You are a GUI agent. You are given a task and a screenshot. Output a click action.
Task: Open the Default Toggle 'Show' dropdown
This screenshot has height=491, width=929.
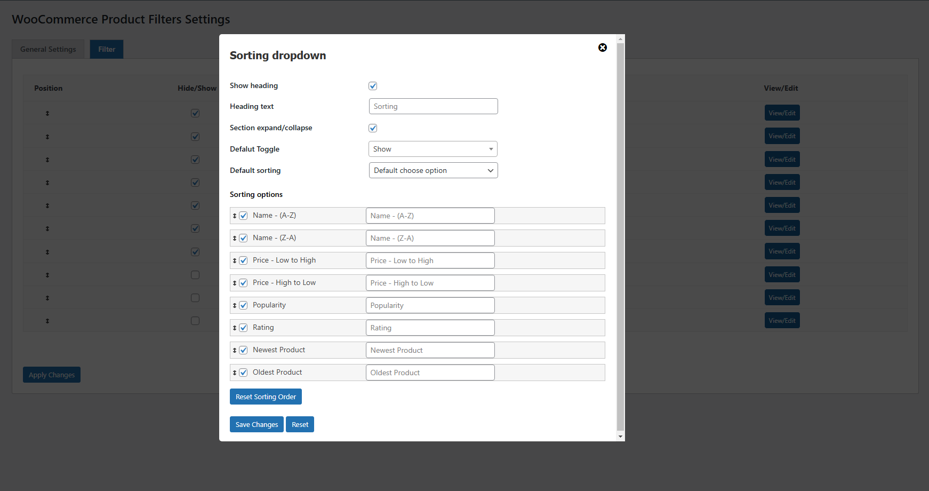(x=433, y=149)
